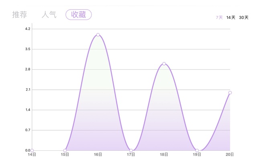Click the 15日 x-axis date label
The image size is (257, 166).
point(65,154)
